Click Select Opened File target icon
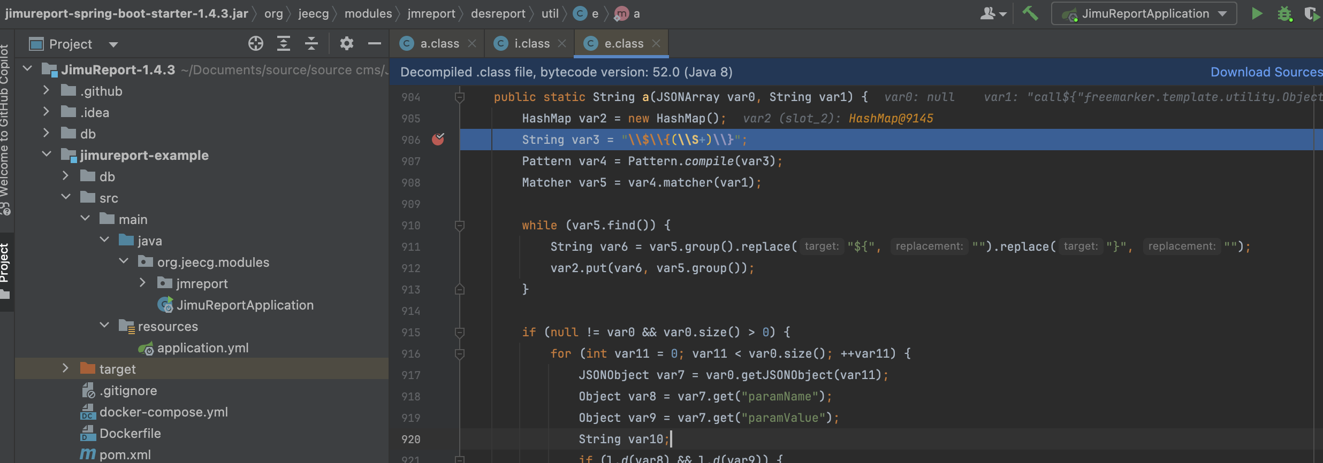 pyautogui.click(x=256, y=43)
